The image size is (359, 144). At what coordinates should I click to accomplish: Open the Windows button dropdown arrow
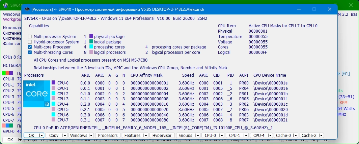coord(91,135)
